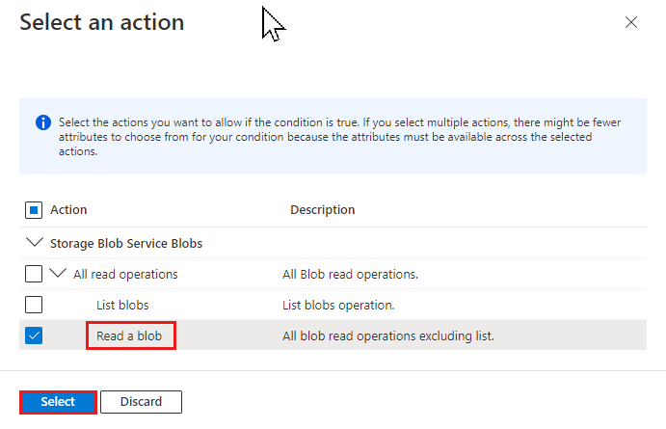Click the 'List blobs operation' description text

coord(338,305)
